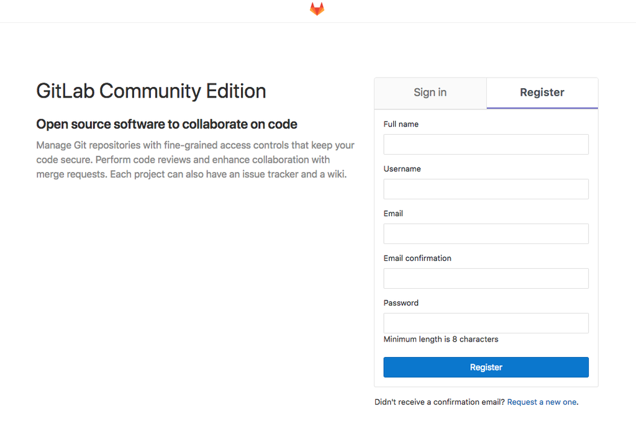Screen dimensions: 636x421
Task: Click the 'Manage Git repositories' description paragraph
Action: (195, 160)
